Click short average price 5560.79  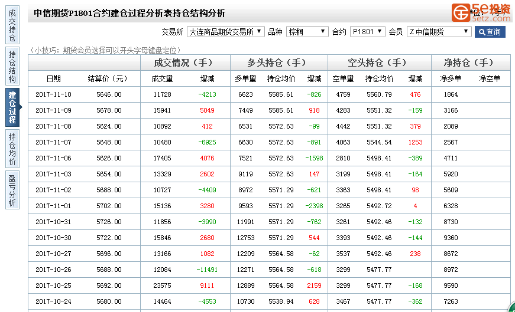(x=379, y=94)
